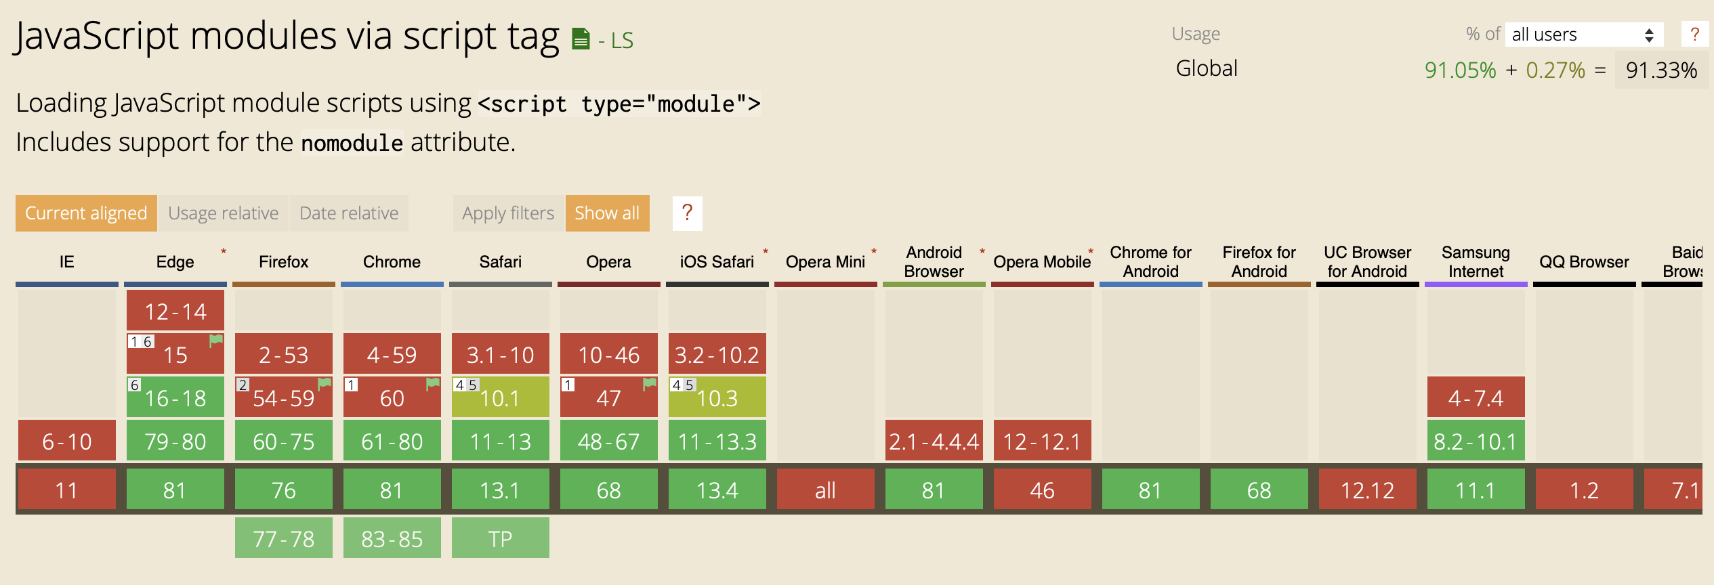Switch to Show all mode
The image size is (1714, 585).
click(x=606, y=213)
